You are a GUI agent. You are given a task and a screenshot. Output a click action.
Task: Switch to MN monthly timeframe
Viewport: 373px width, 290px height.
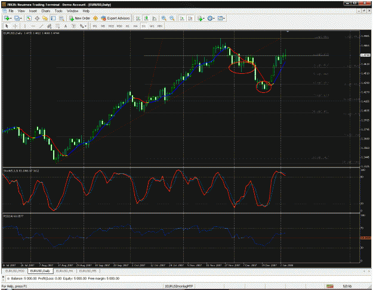[160, 26]
